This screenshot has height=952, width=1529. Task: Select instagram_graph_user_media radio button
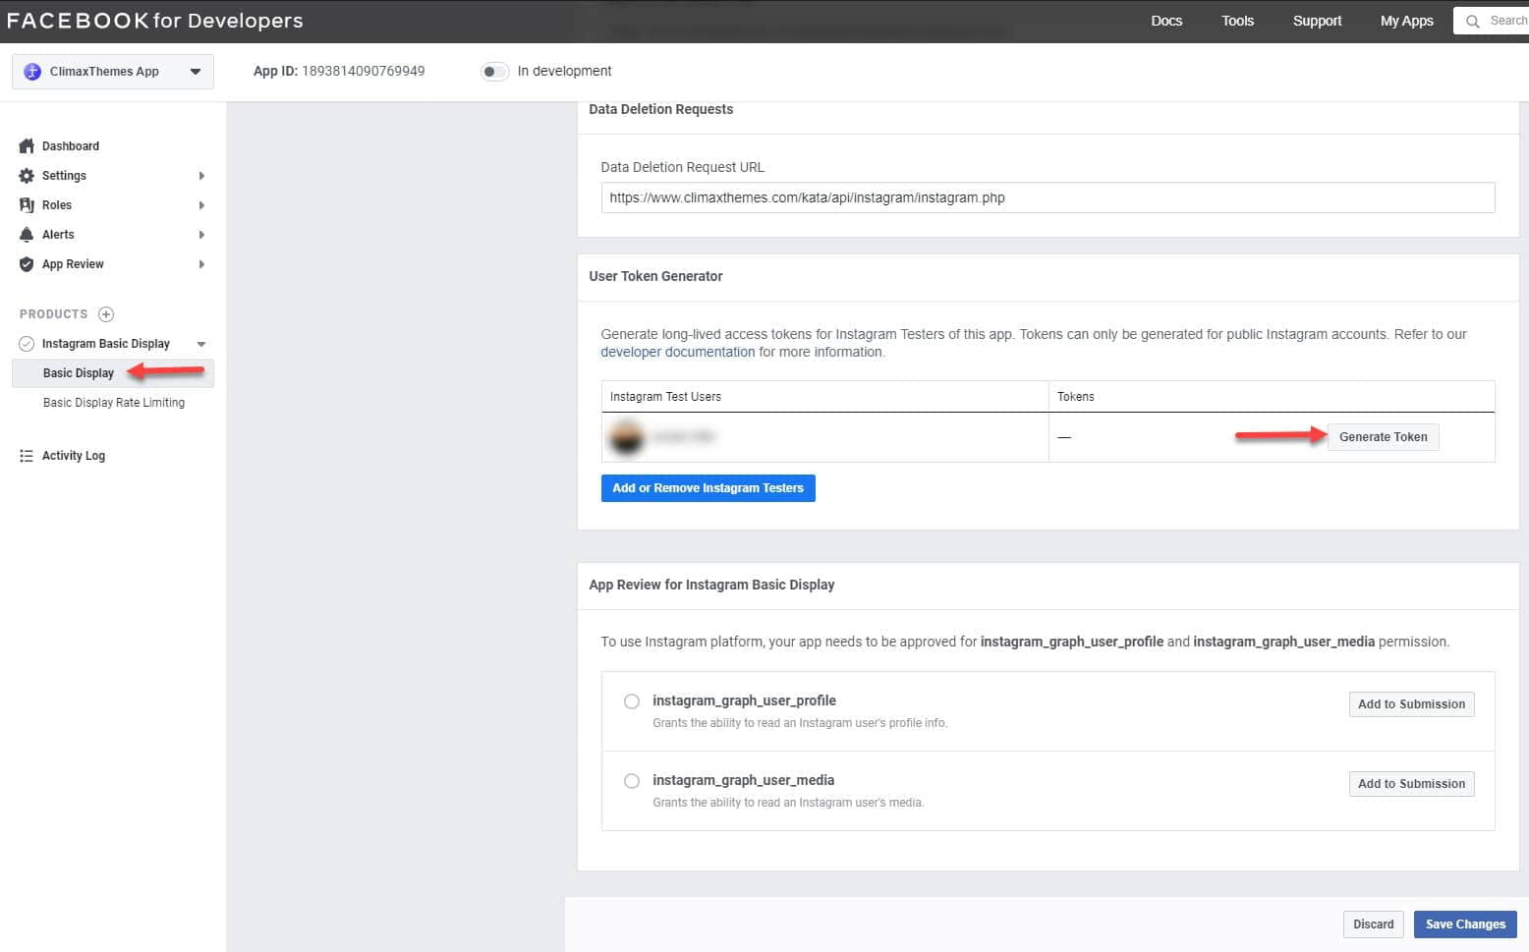[x=632, y=781]
